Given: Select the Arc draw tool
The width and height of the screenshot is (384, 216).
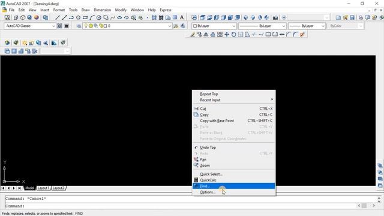Looking at the screenshot, I should [x=92, y=17].
